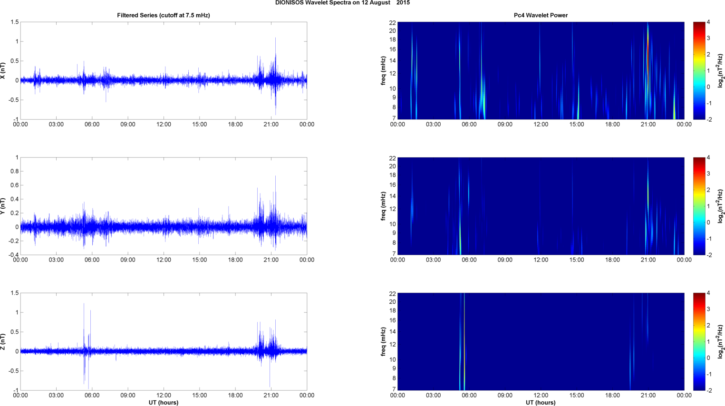
Task: Select the "Pc4 Wavelet Power" heading
Action: click(541, 15)
